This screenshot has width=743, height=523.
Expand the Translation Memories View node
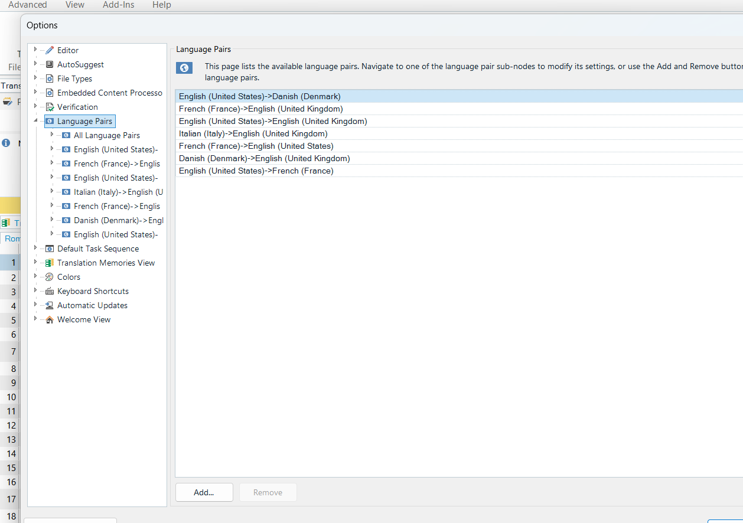pos(35,262)
